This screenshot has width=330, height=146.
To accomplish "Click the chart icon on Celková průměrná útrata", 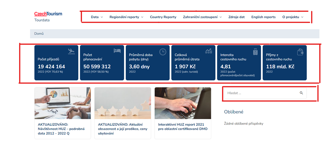I will pyautogui.click(x=208, y=51).
